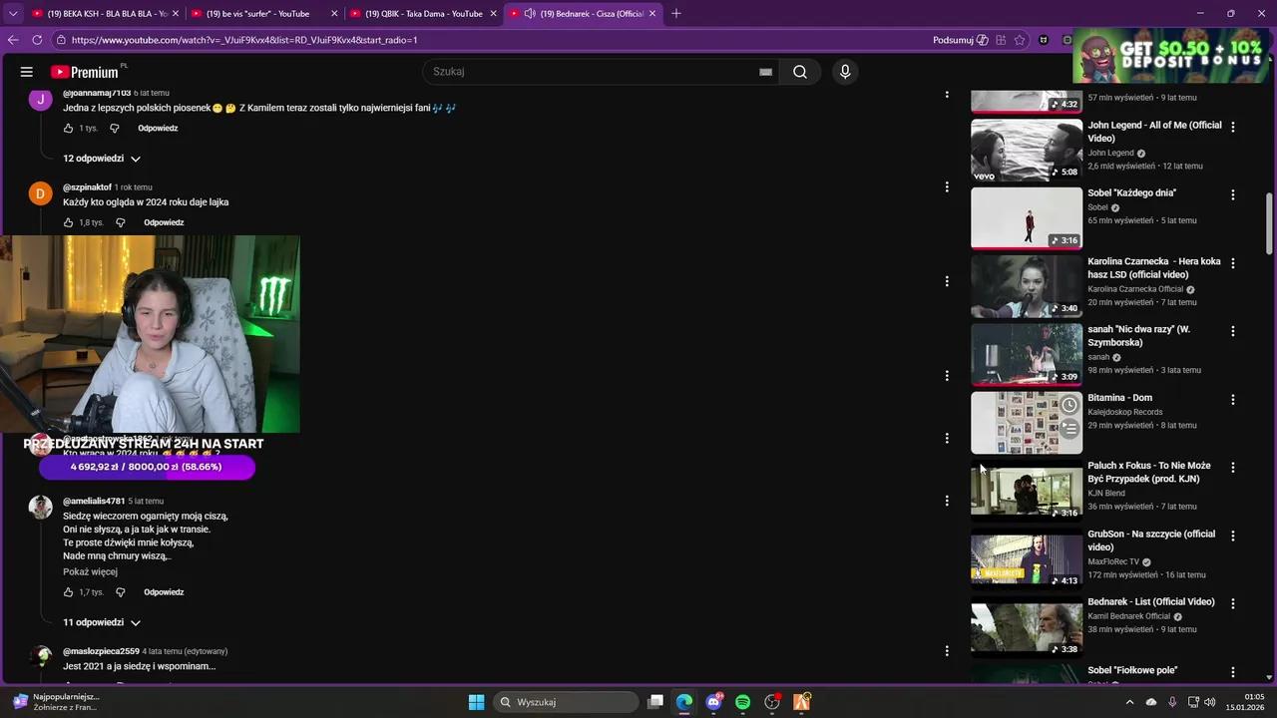Toggle like on amelialis4781's comment

pos(68,591)
